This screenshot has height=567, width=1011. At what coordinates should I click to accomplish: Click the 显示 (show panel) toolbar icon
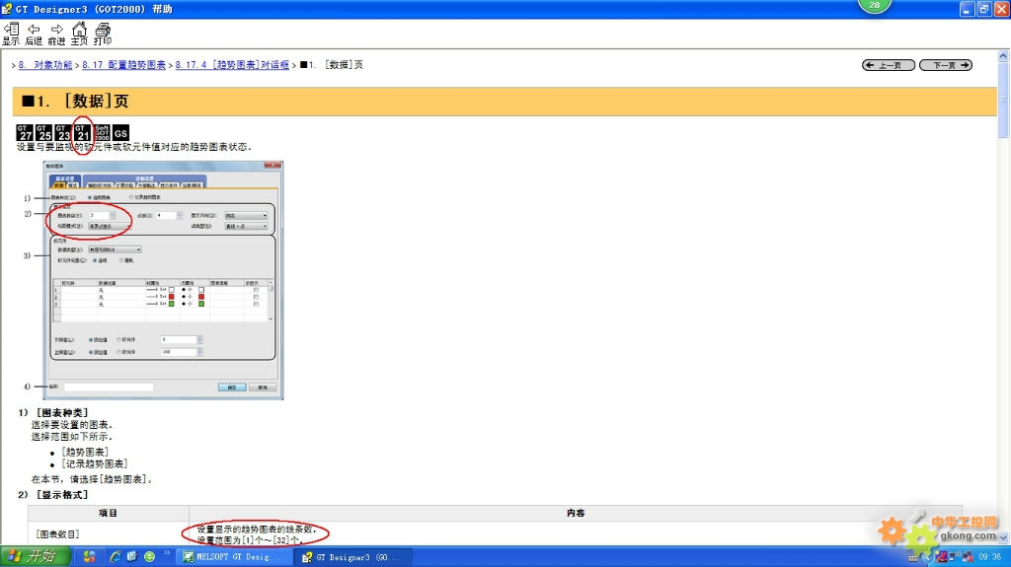pyautogui.click(x=11, y=35)
